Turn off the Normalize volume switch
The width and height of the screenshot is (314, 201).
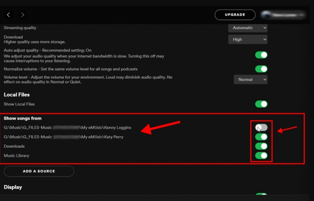pyautogui.click(x=261, y=69)
